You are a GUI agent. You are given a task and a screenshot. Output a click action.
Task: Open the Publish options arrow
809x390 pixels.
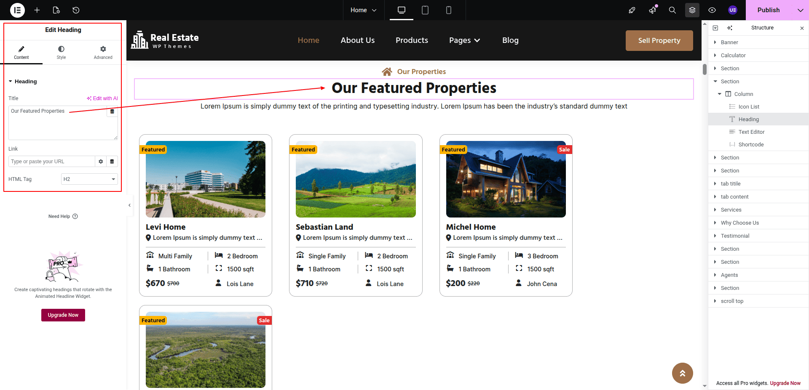800,10
